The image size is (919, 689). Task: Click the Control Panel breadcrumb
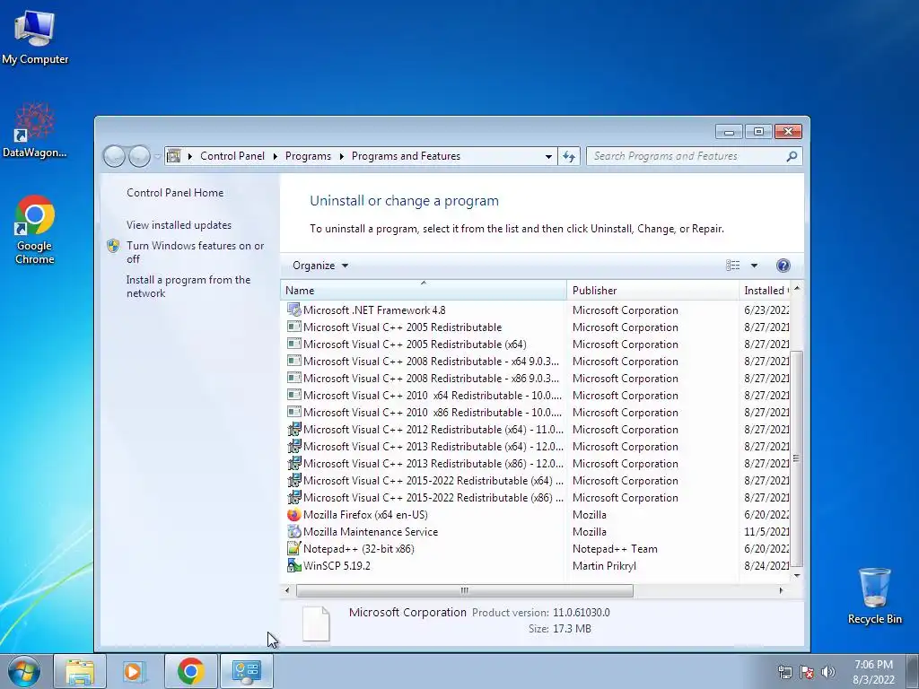[232, 156]
